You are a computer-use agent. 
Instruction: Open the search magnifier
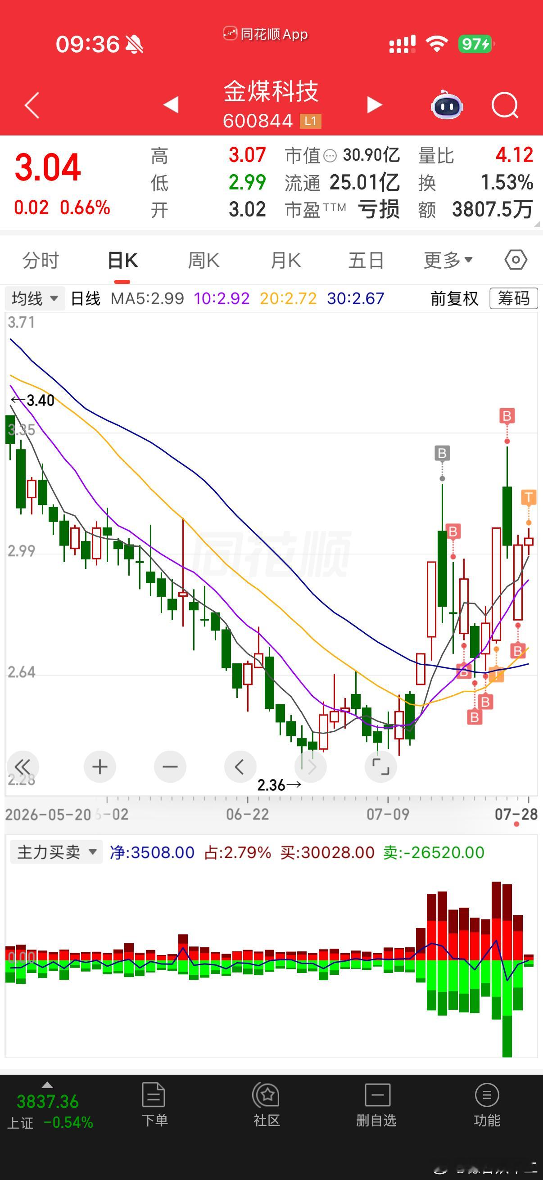click(x=505, y=105)
